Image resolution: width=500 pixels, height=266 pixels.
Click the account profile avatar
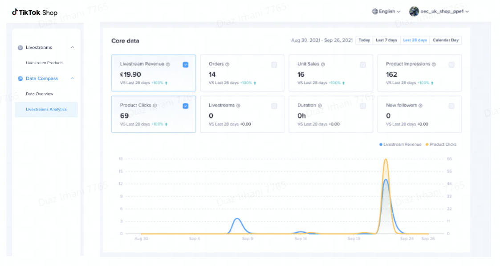[x=414, y=12]
